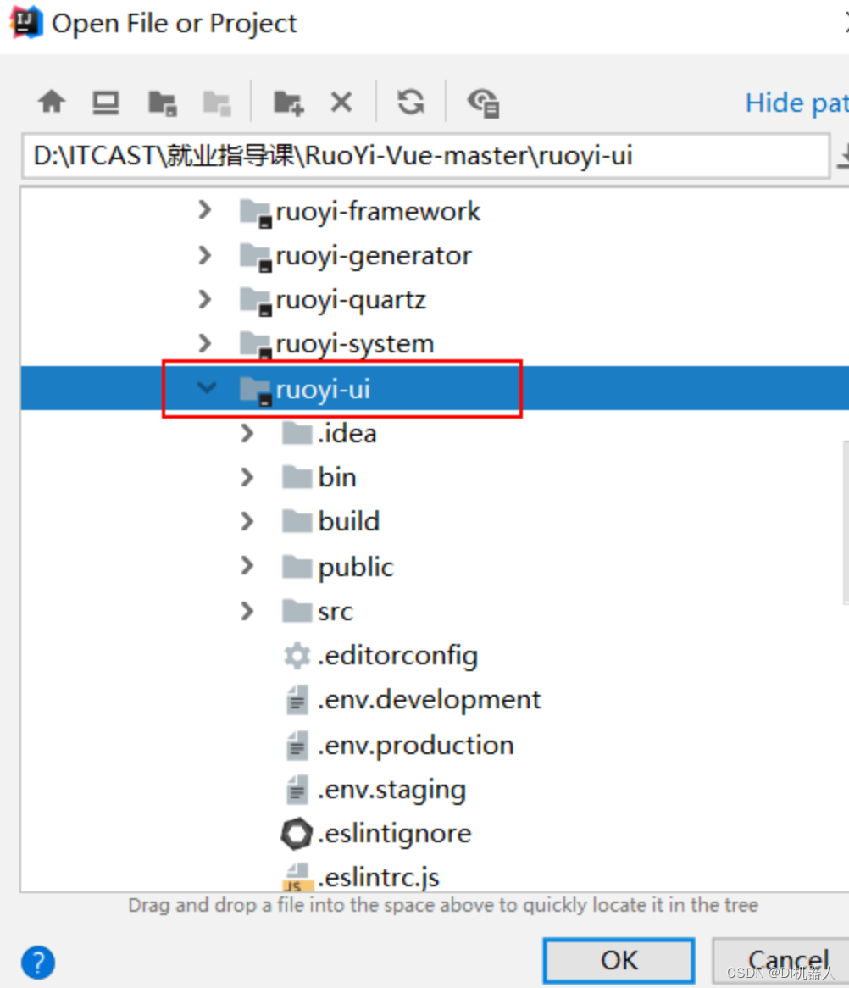Expand the ruoyi-system folder

coord(204,343)
